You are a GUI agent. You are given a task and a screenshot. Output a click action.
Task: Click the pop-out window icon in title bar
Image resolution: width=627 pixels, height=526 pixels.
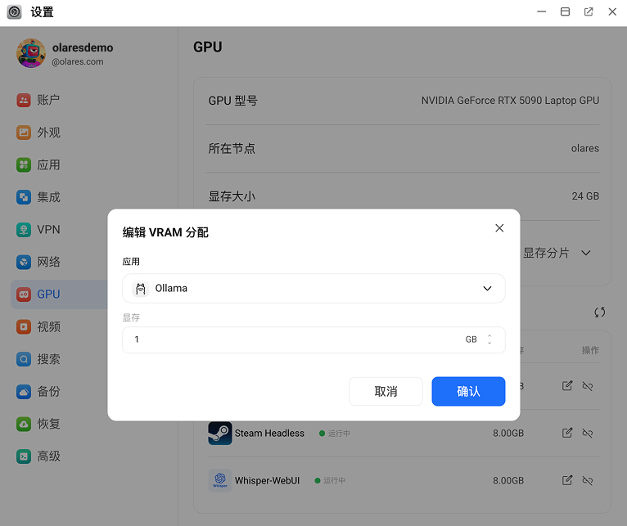tap(589, 11)
